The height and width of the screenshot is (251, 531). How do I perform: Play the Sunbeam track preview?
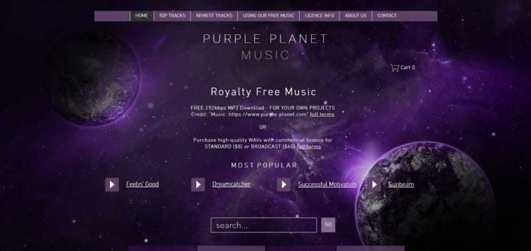(x=374, y=184)
